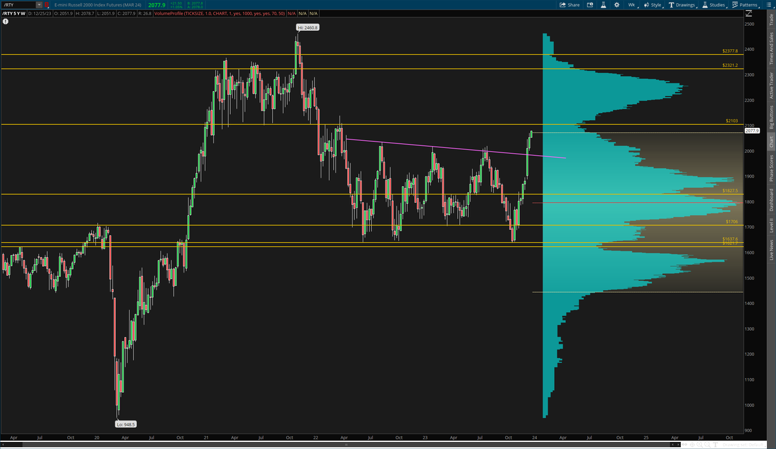Open the Live News sidebar tab
Screen dimensions: 776x449
(771, 250)
